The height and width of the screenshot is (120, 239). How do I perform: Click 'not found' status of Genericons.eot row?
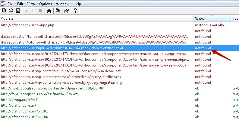click(203, 71)
